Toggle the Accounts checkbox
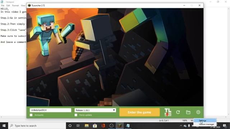Image resolution: width=230 pixels, height=129 pixels. coord(31,115)
